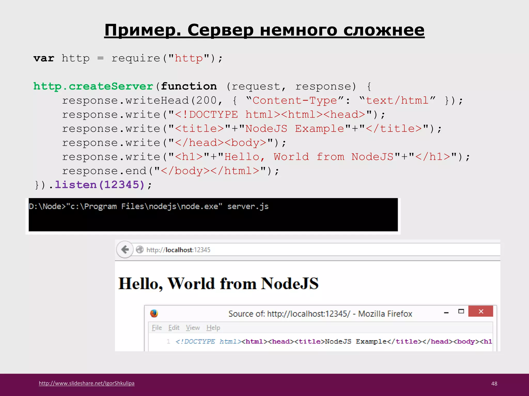Maximize the Source of localhost window
The image size is (529, 396).
(461, 311)
